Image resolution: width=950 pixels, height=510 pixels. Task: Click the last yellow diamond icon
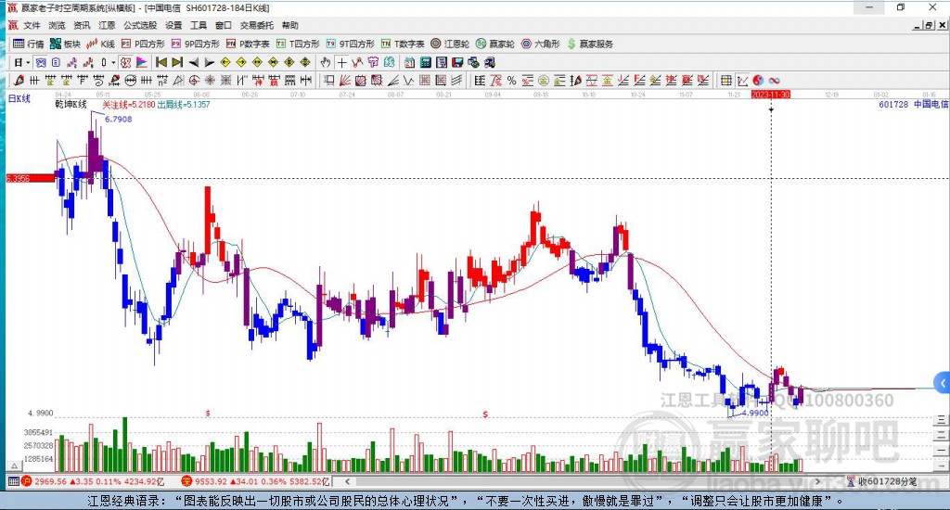[305, 62]
